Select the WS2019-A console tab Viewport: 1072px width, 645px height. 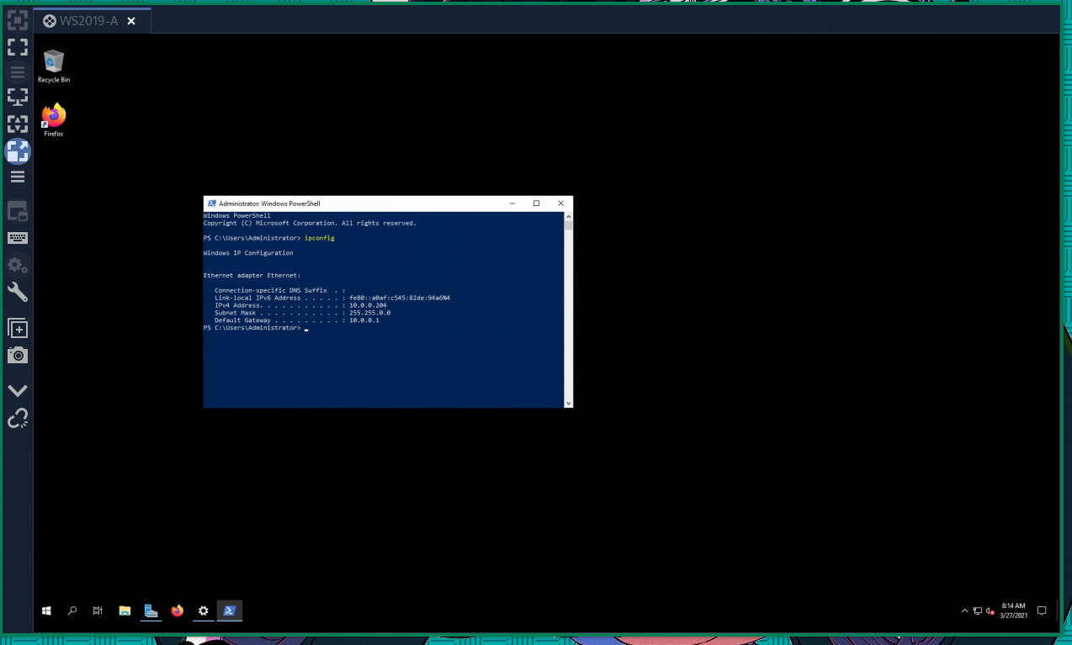point(93,21)
